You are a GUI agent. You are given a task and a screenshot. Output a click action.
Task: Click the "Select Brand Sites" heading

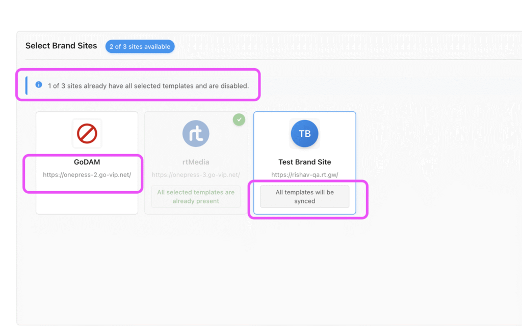(x=61, y=46)
